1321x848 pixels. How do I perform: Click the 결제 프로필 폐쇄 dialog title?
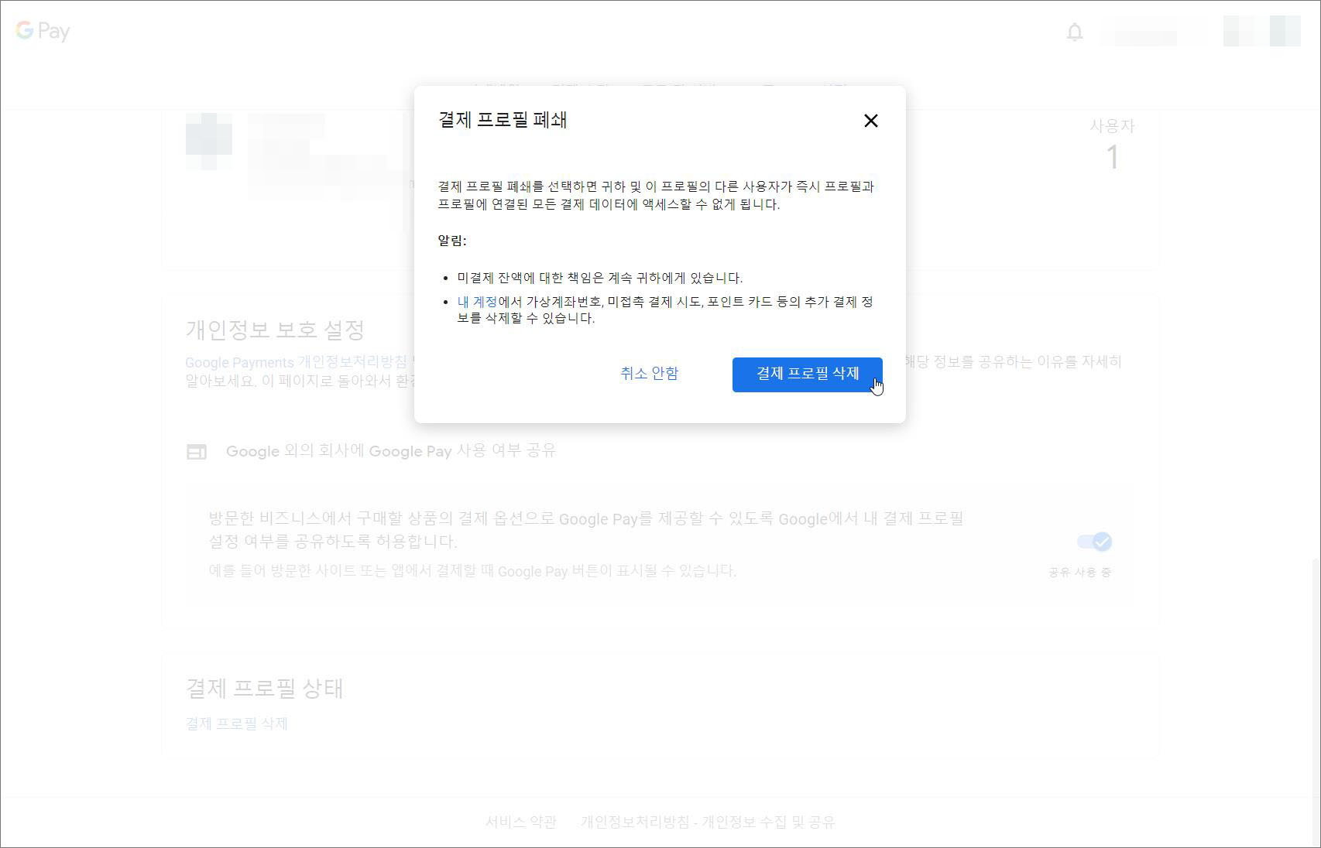point(503,120)
